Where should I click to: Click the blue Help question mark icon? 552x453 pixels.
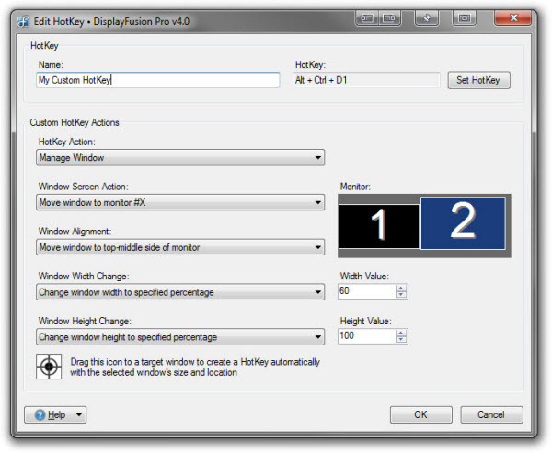[x=40, y=415]
